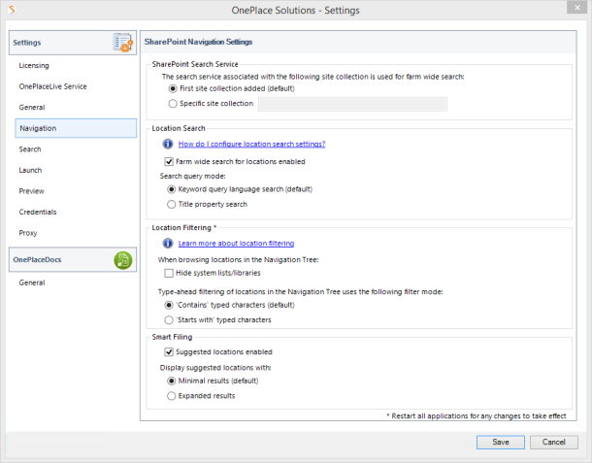The width and height of the screenshot is (592, 463).
Task: Open the Licensing settings page
Action: 34,66
